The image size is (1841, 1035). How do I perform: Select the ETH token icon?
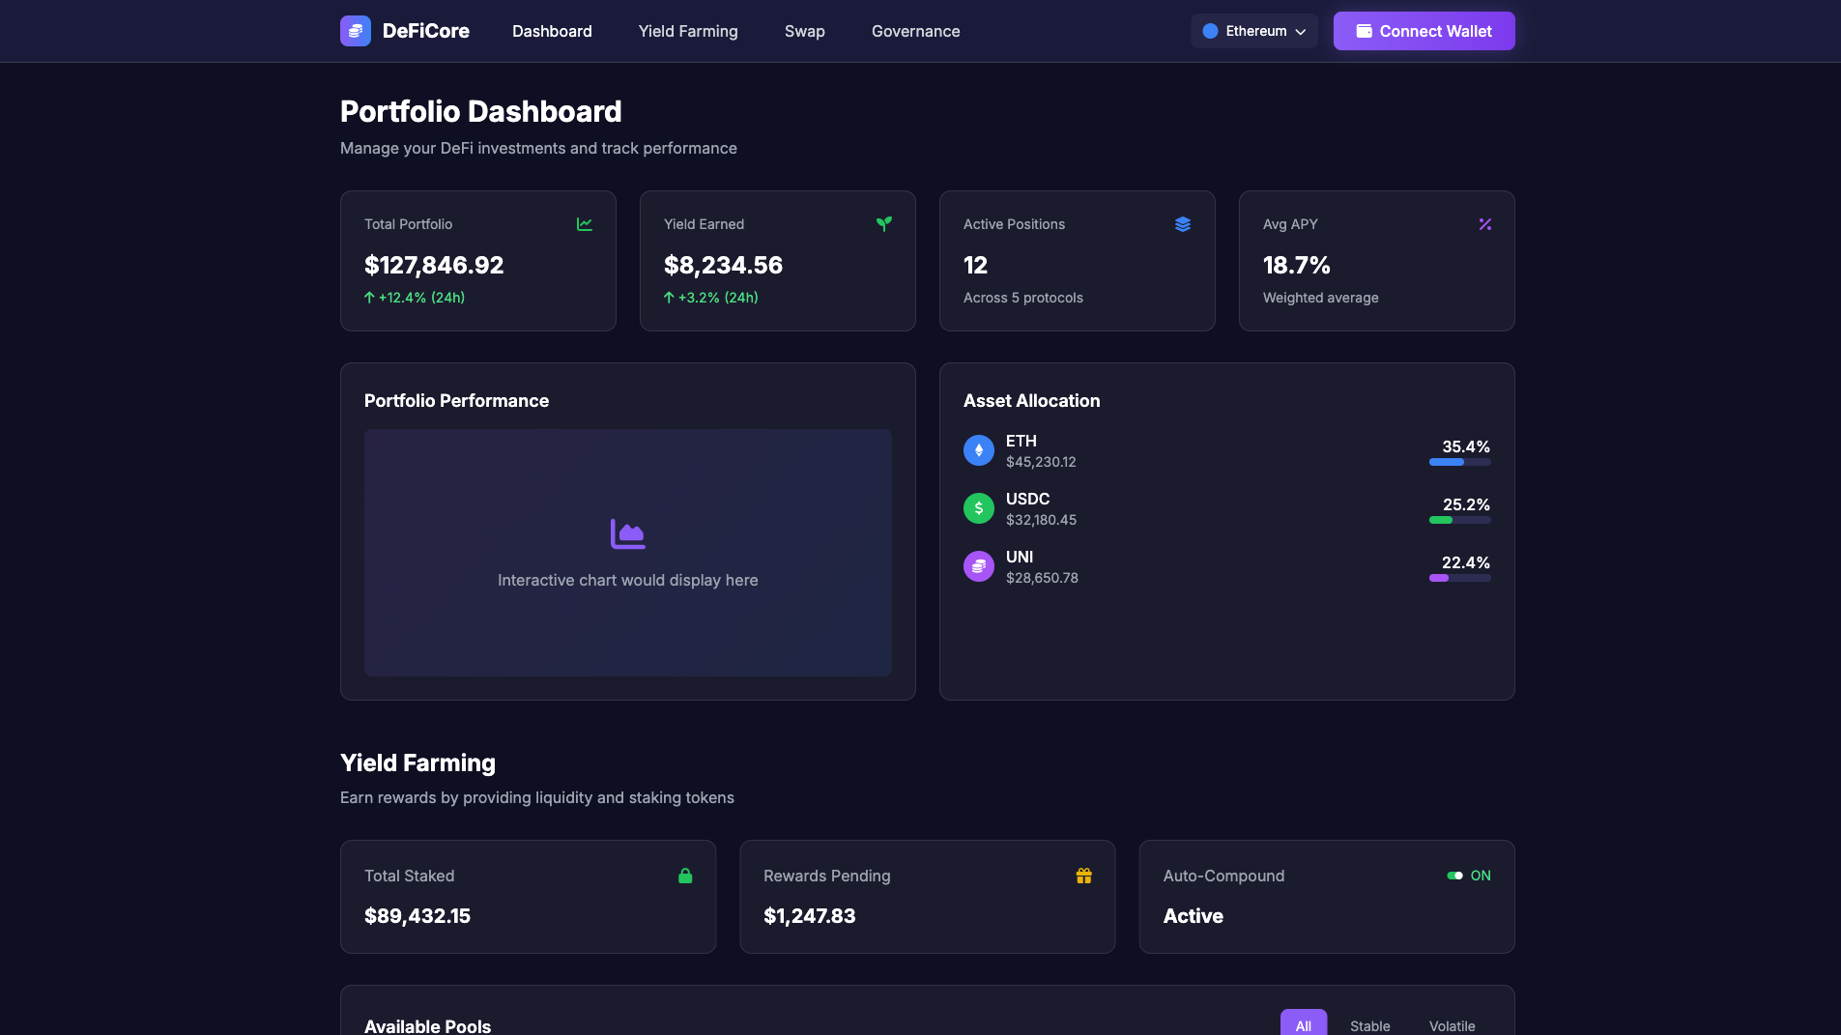click(x=978, y=450)
